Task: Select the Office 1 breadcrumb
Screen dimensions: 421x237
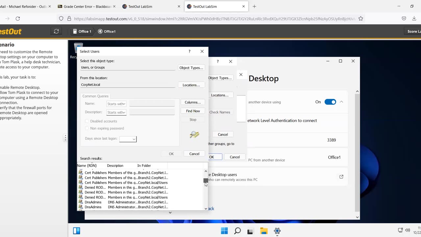Action: click(x=82, y=31)
